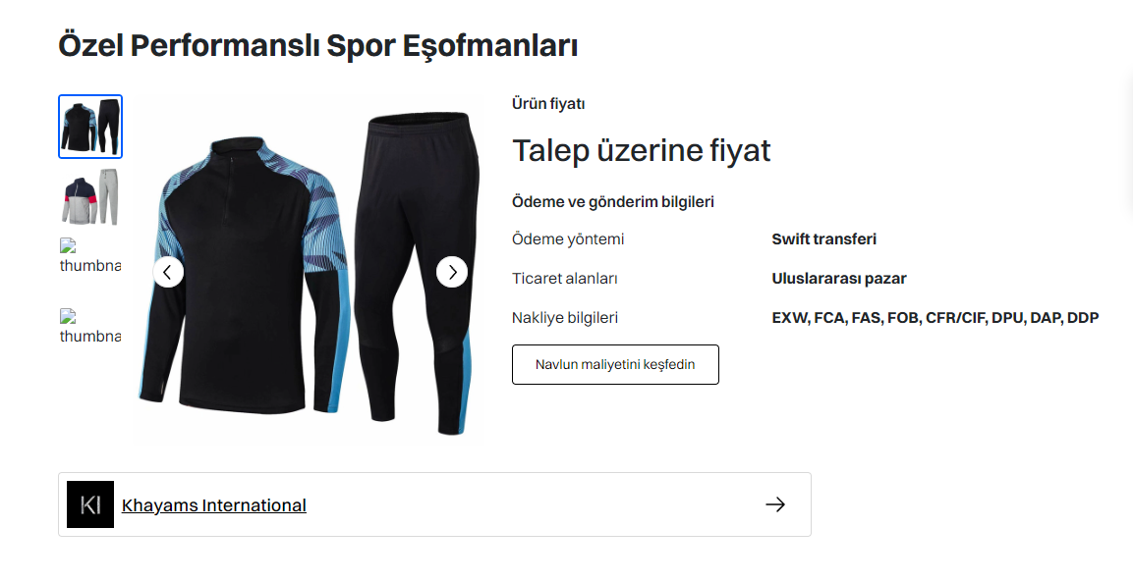The width and height of the screenshot is (1133, 581).
Task: Click the black pants in the main image
Action: (418, 274)
